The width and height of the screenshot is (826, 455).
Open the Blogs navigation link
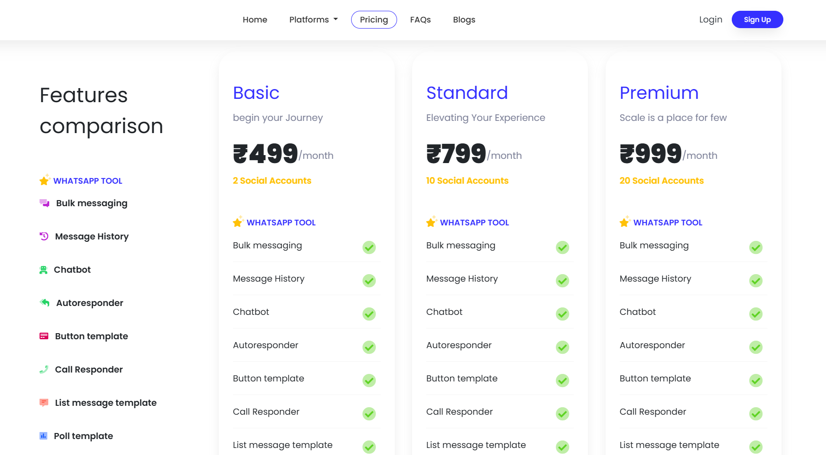[x=464, y=20]
